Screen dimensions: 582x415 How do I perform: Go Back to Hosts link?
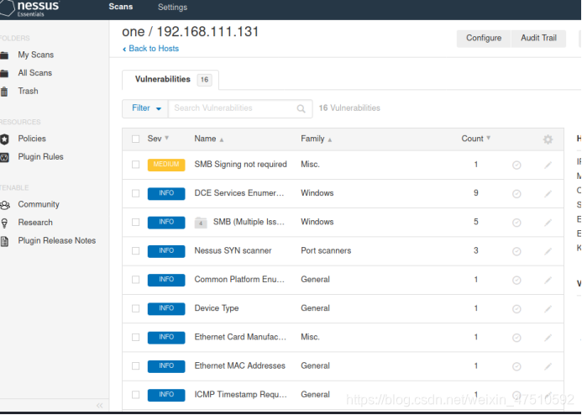coord(150,49)
